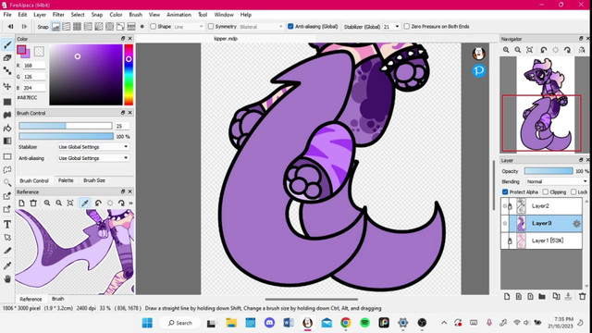Click the Undo arrow in toolbar

coord(10,27)
